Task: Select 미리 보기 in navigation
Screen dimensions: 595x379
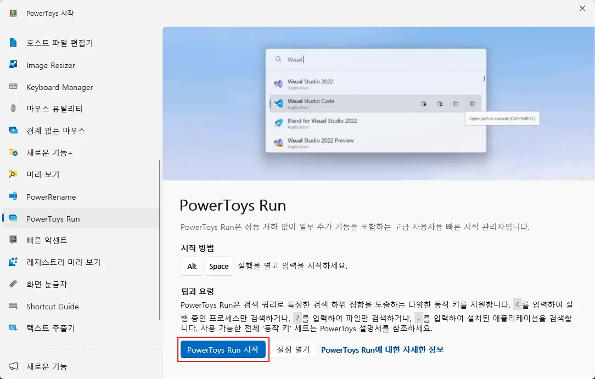Action: (x=81, y=174)
